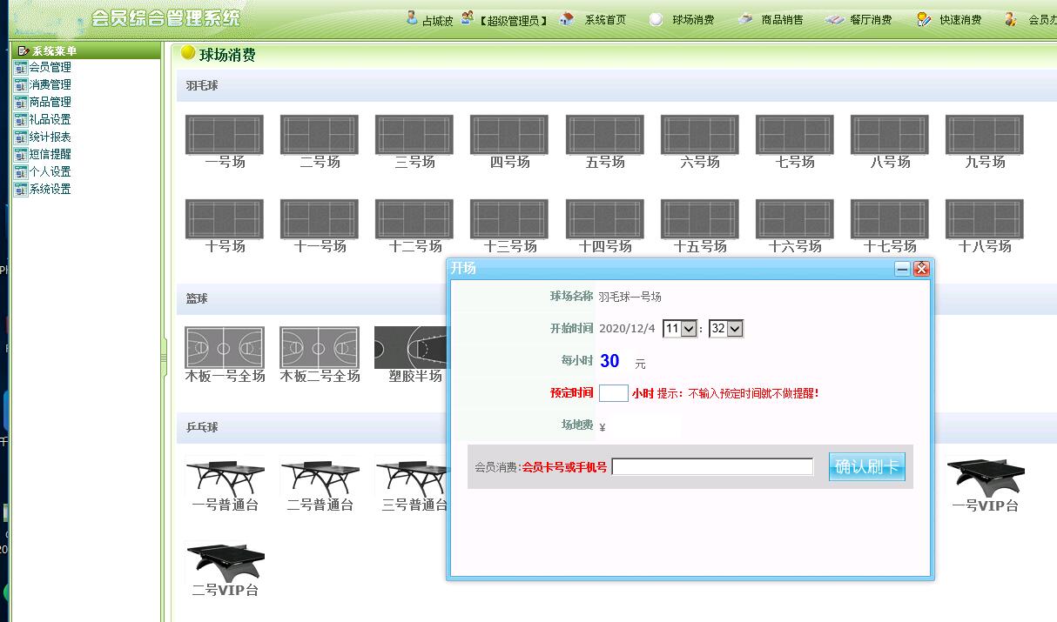
Task: Choose table tennis 二号普通台
Action: coord(320,485)
